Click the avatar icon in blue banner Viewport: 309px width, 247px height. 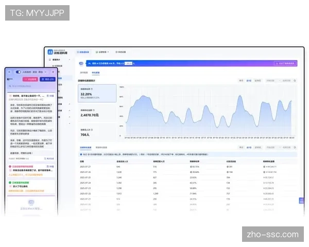pyautogui.click(x=82, y=64)
